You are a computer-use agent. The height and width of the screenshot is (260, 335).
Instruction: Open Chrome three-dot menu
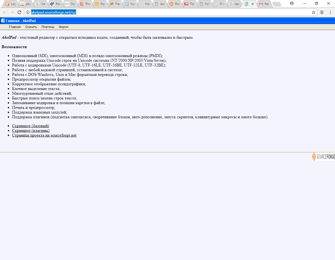tap(330, 12)
